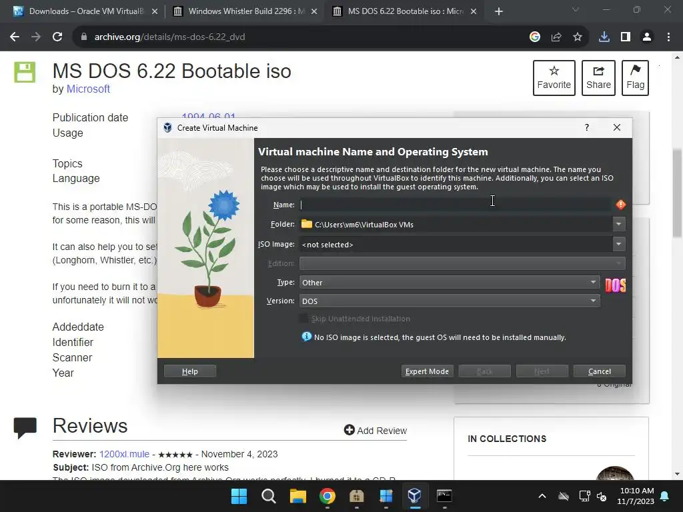Click the notification bell in tray
The image size is (683, 512).
click(665, 496)
